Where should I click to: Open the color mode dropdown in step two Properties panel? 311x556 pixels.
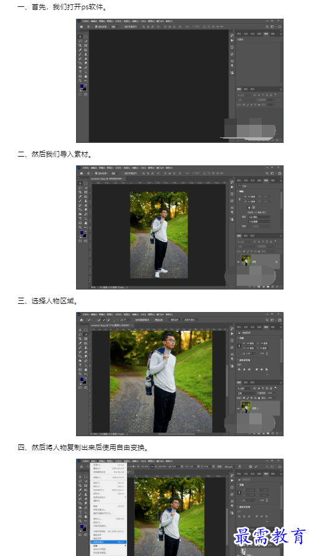coord(260,217)
